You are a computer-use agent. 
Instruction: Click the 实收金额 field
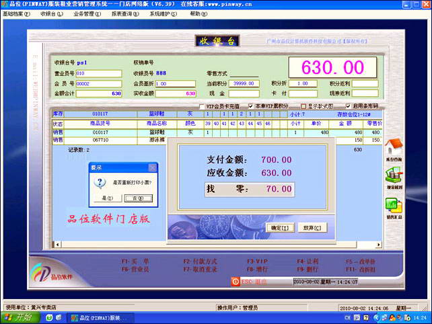(176, 93)
